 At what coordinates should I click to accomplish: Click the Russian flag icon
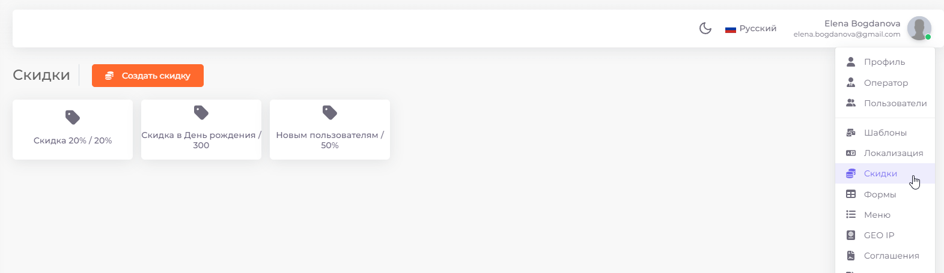point(731,29)
